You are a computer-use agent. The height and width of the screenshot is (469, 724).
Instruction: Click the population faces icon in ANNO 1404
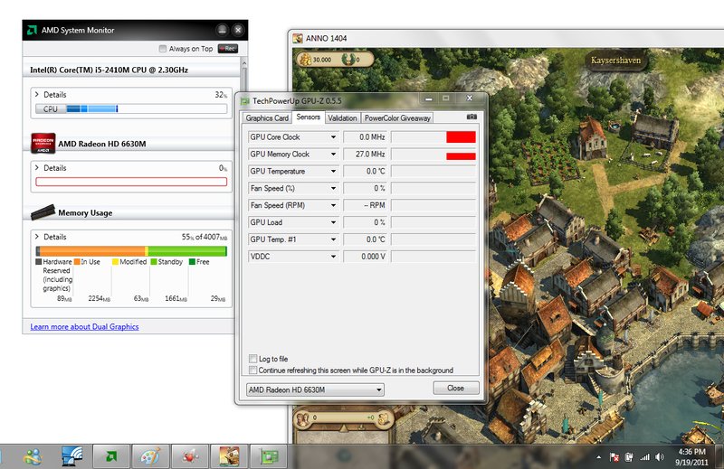pyautogui.click(x=303, y=418)
